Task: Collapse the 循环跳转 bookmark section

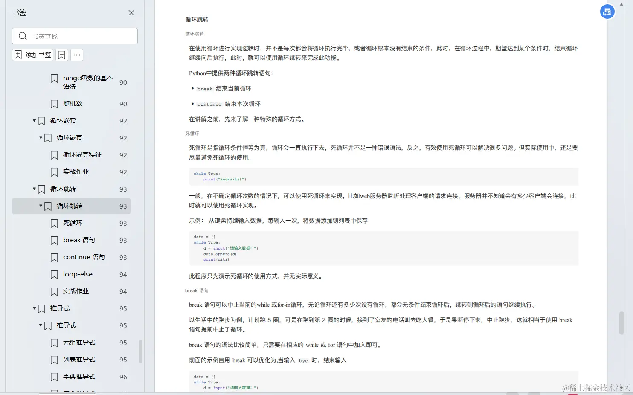Action: click(x=34, y=189)
